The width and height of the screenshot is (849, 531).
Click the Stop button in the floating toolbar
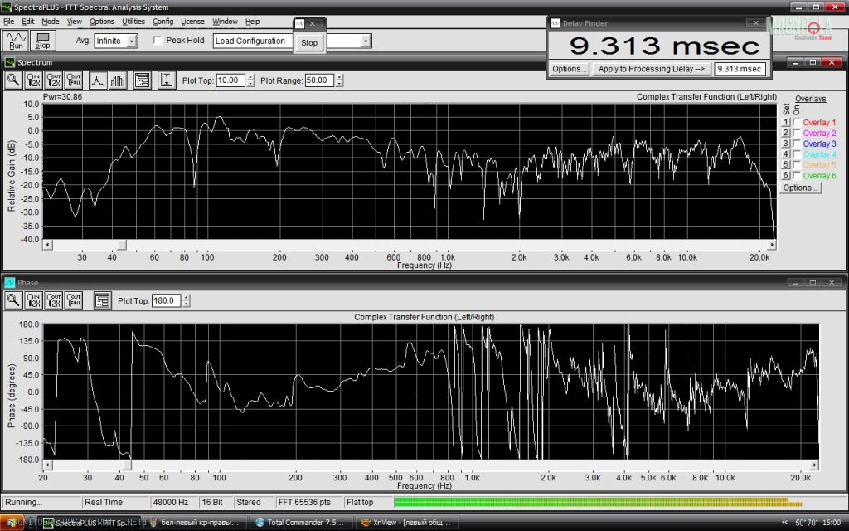[309, 43]
